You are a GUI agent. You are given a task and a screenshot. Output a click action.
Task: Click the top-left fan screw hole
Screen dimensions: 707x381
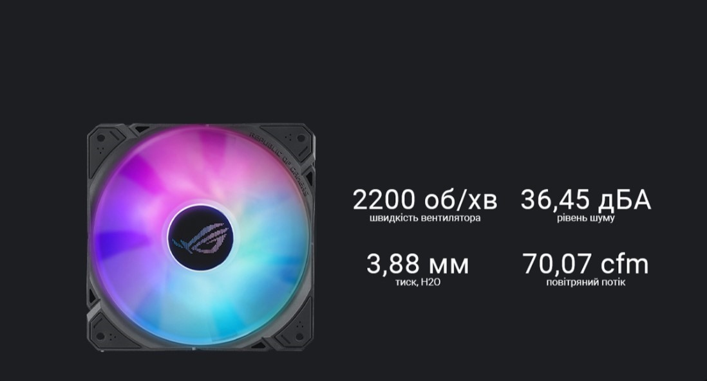(x=100, y=138)
